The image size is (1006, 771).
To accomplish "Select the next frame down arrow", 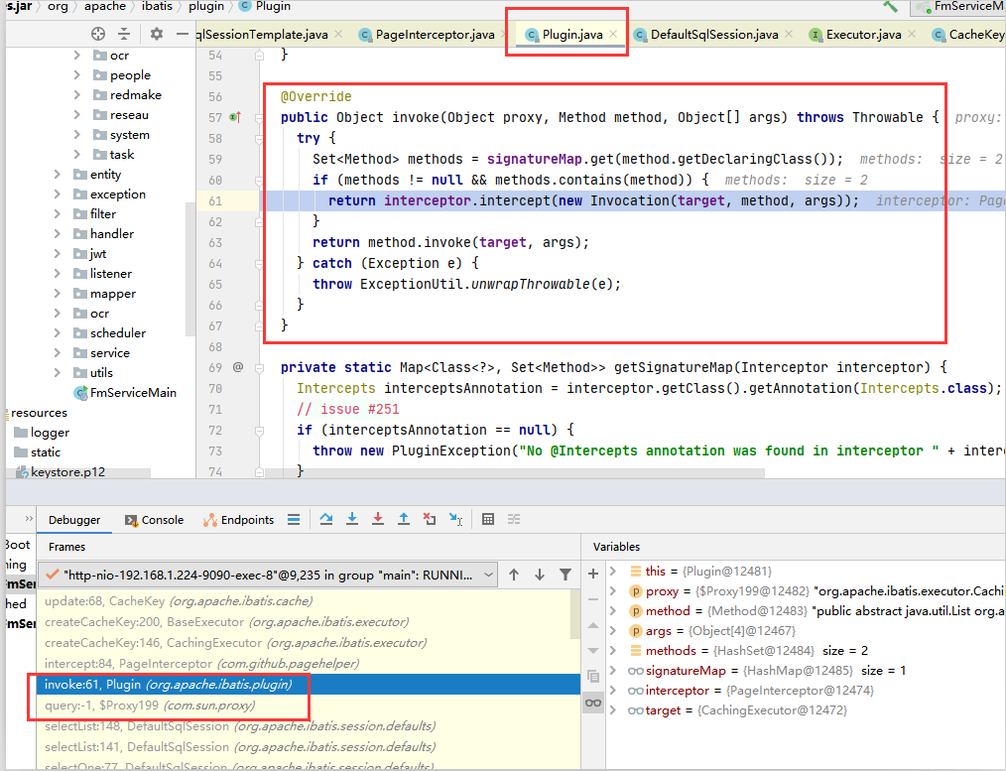I will (x=540, y=575).
